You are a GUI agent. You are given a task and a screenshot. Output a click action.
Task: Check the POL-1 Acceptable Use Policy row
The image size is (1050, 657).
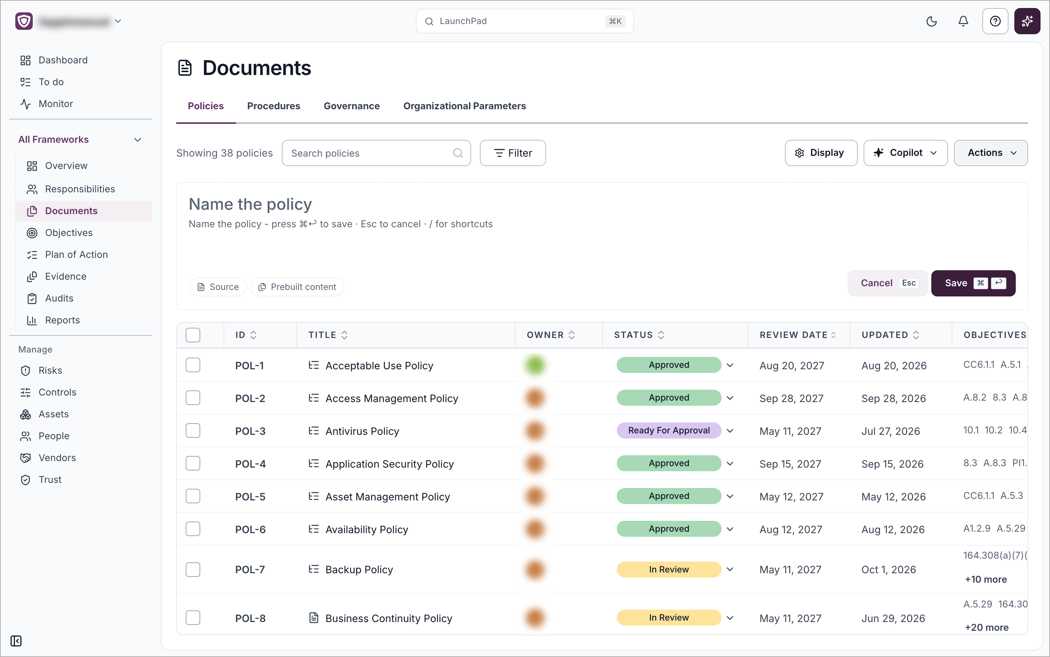(x=193, y=365)
